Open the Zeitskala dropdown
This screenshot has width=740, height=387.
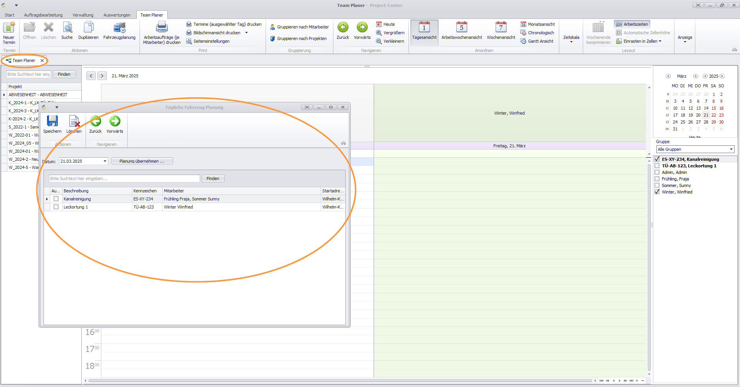coord(571,38)
